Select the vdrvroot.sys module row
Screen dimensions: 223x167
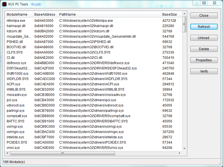[x=93, y=105]
